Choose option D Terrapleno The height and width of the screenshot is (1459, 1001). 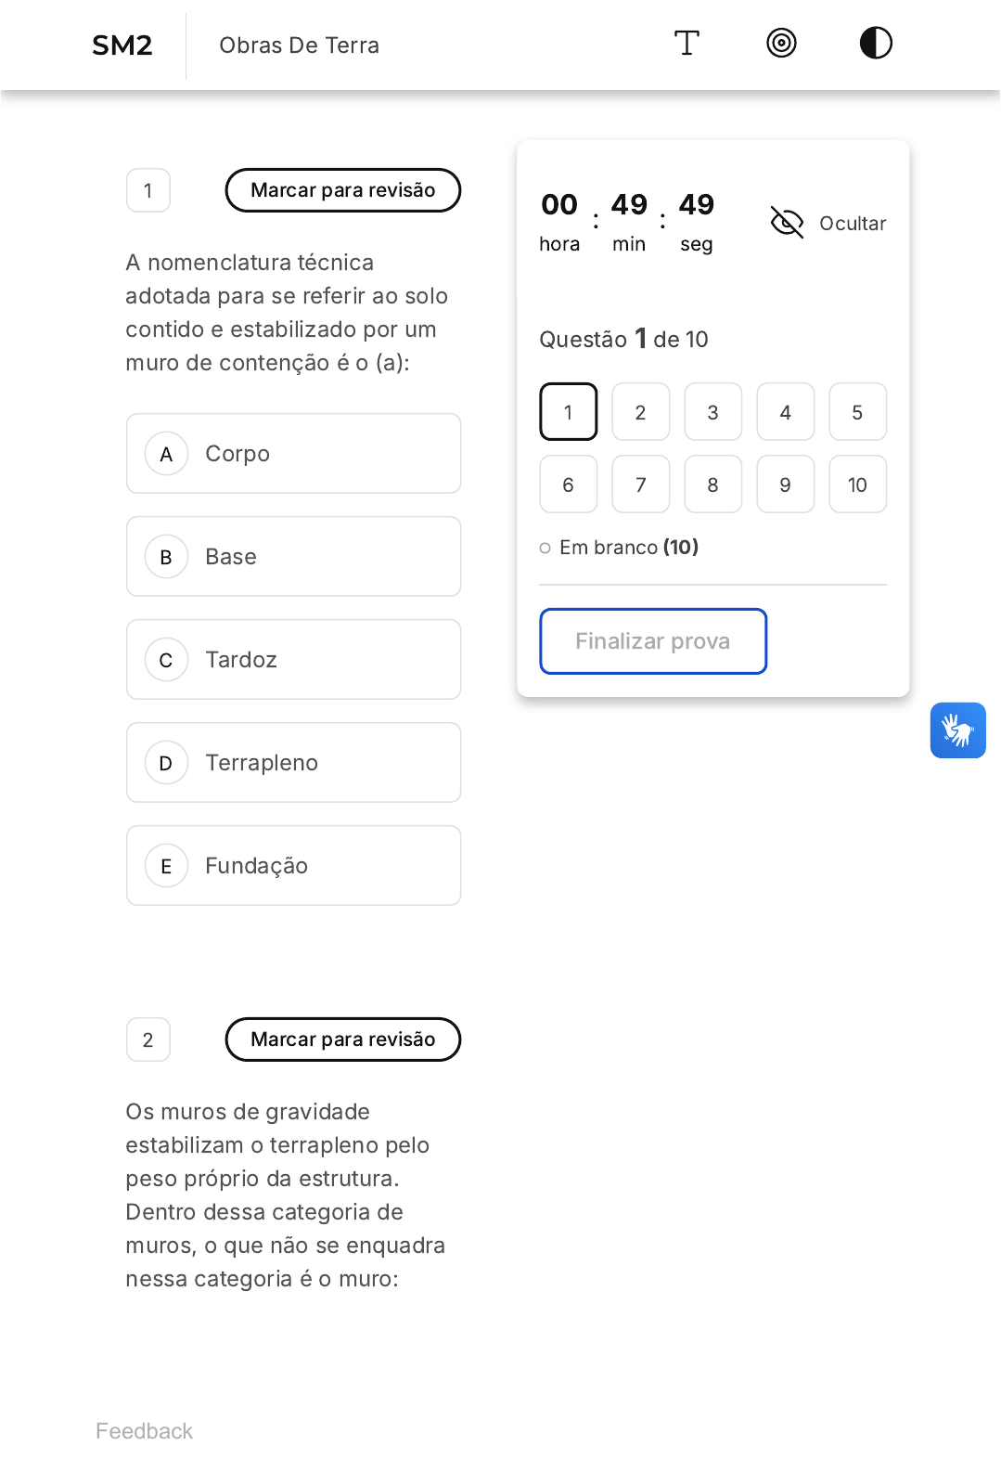pos(293,763)
